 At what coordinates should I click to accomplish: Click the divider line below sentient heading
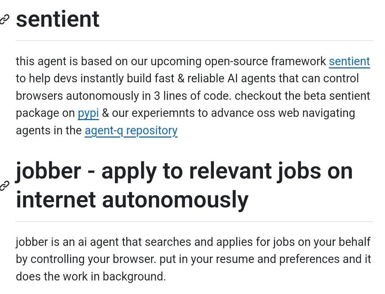[194, 40]
